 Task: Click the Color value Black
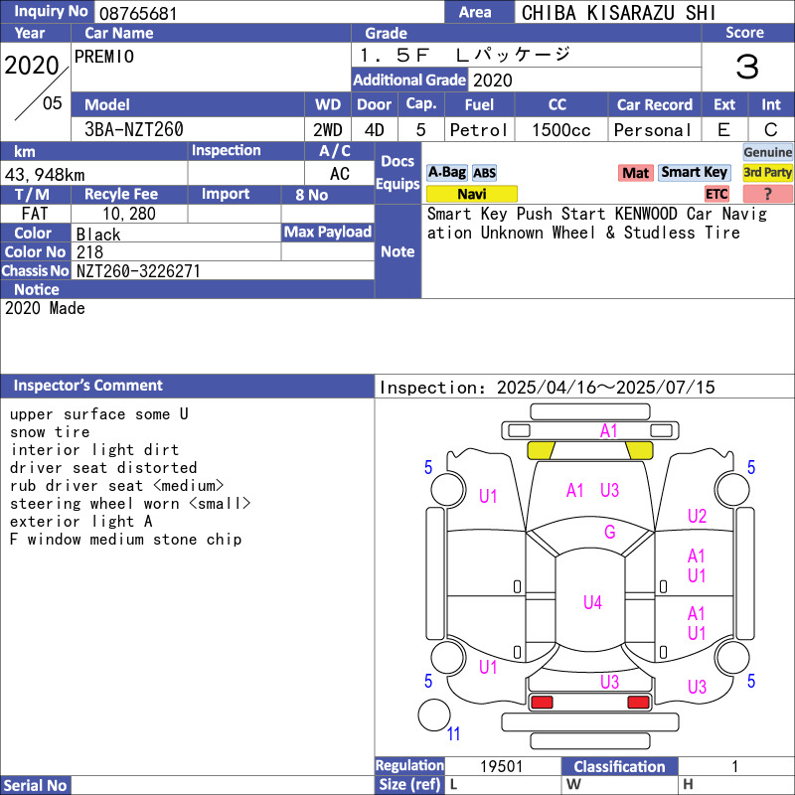(x=99, y=235)
